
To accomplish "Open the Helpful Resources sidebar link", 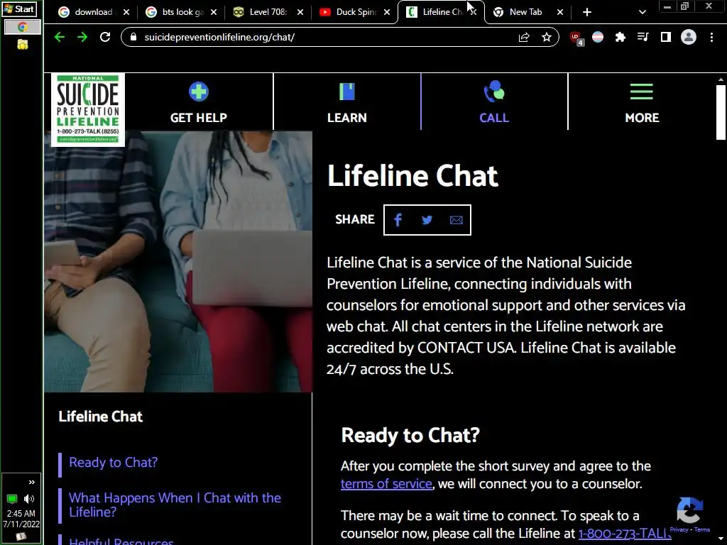I will click(x=121, y=540).
